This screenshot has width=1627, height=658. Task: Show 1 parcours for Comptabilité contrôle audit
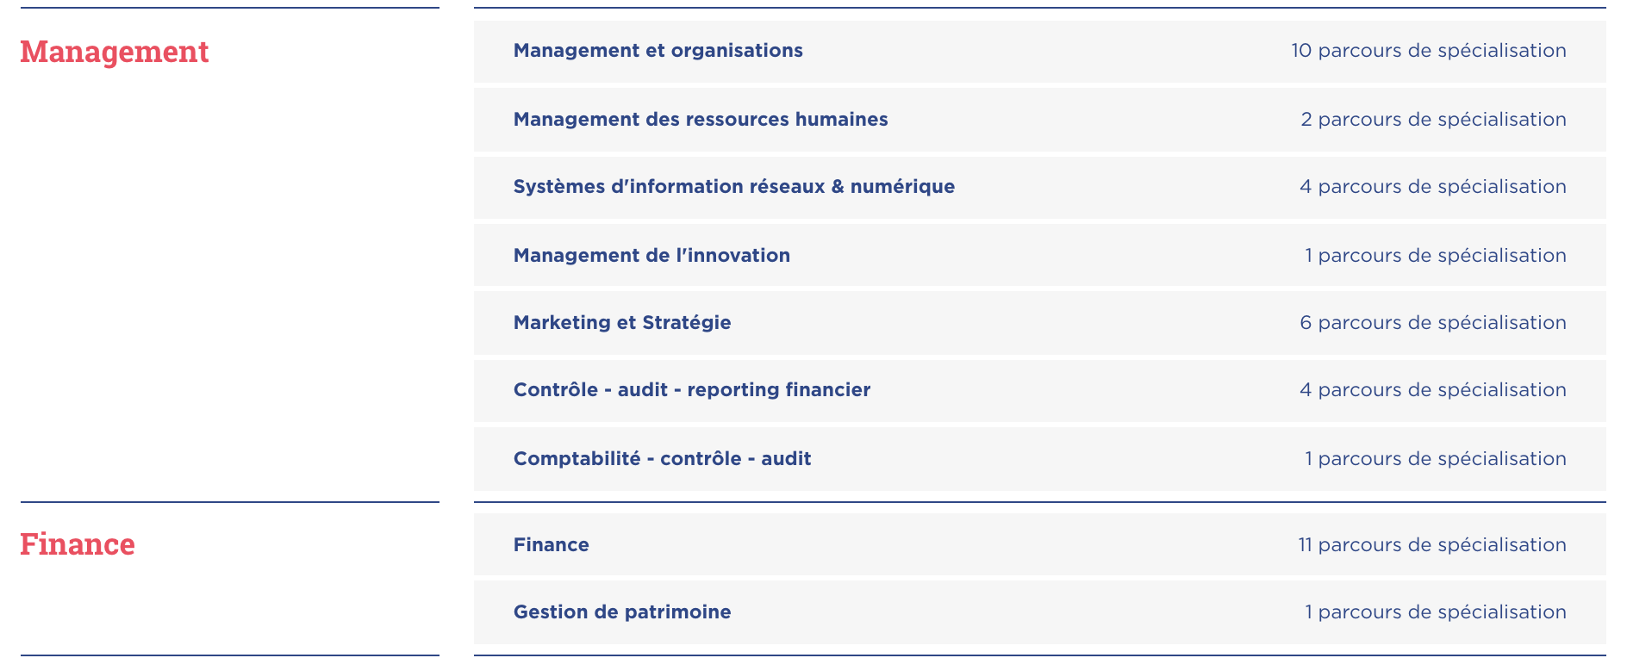tap(1435, 459)
